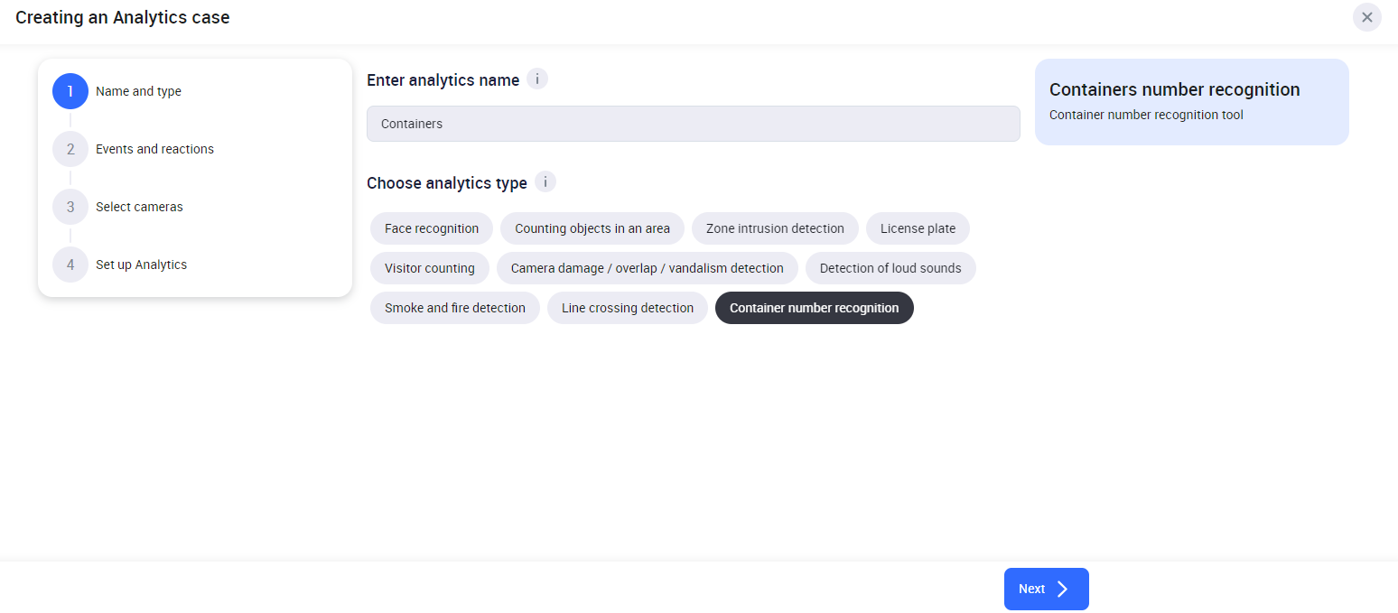The image size is (1398, 613).
Task: Click the step 1 circle icon
Action: click(70, 91)
